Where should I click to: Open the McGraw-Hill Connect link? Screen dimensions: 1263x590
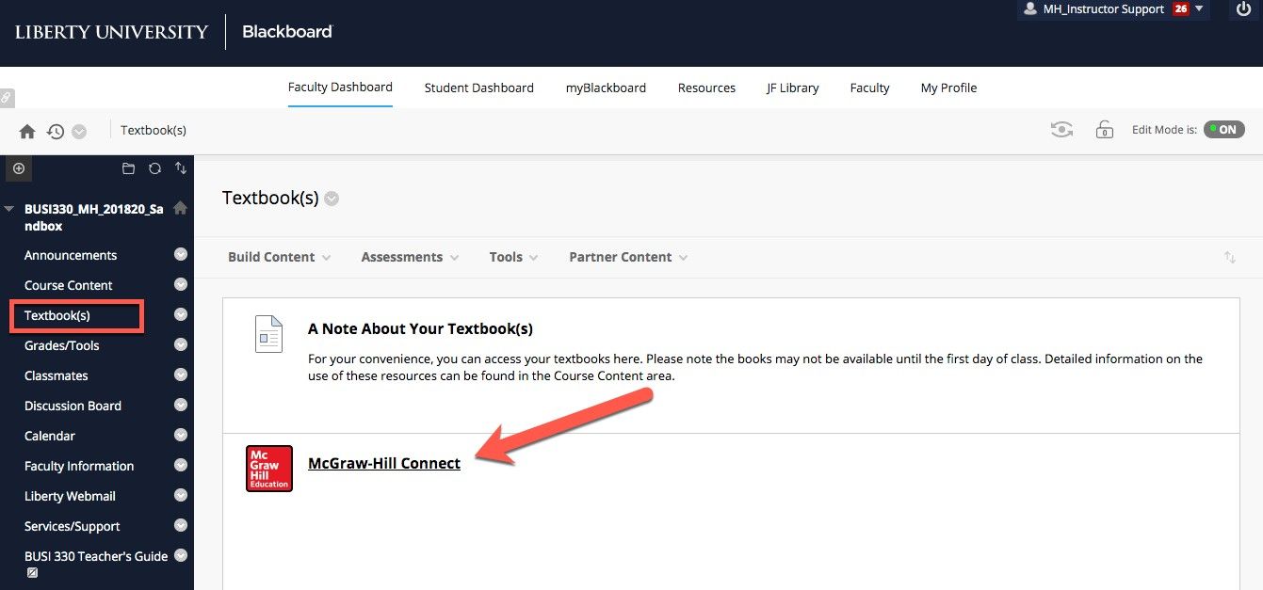click(x=384, y=463)
